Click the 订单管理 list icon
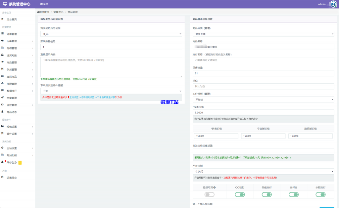This screenshot has height=208, width=339. (3, 34)
